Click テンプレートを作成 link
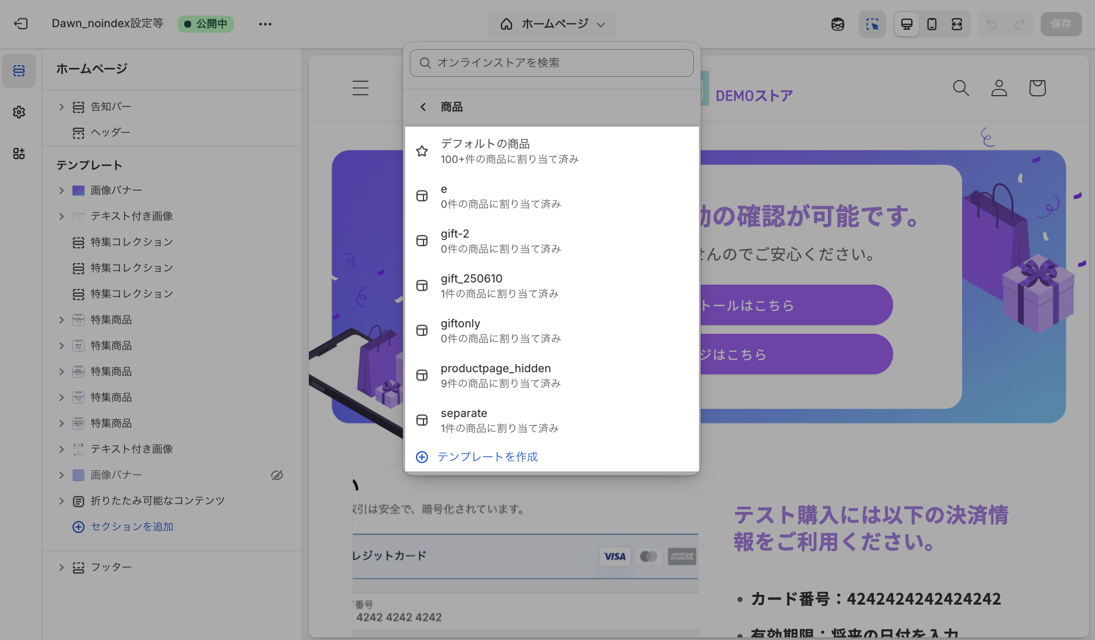Viewport: 1095px width, 640px height. (487, 457)
